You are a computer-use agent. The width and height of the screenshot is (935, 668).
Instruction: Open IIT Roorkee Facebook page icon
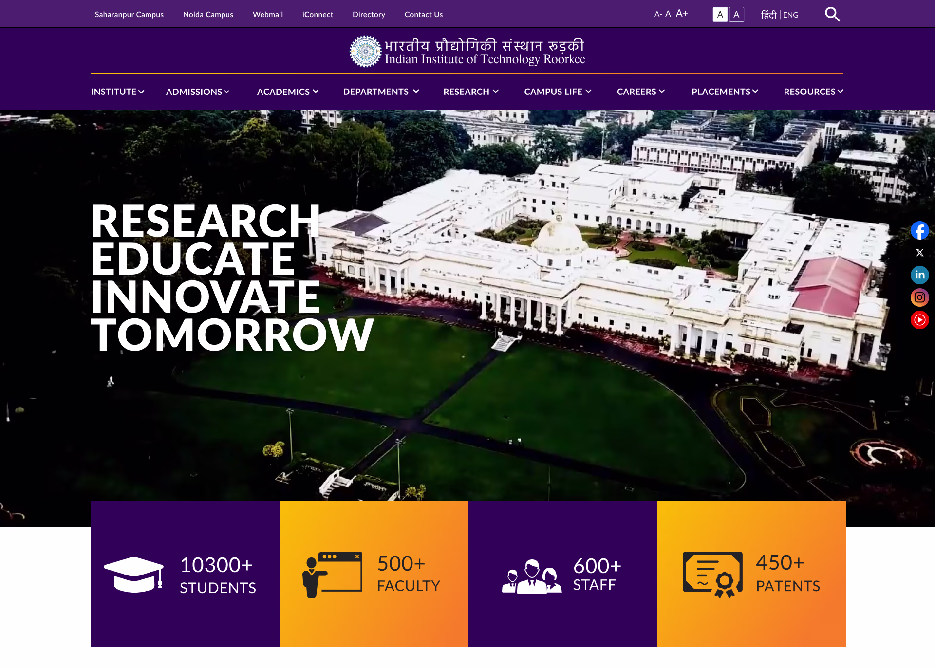919,230
